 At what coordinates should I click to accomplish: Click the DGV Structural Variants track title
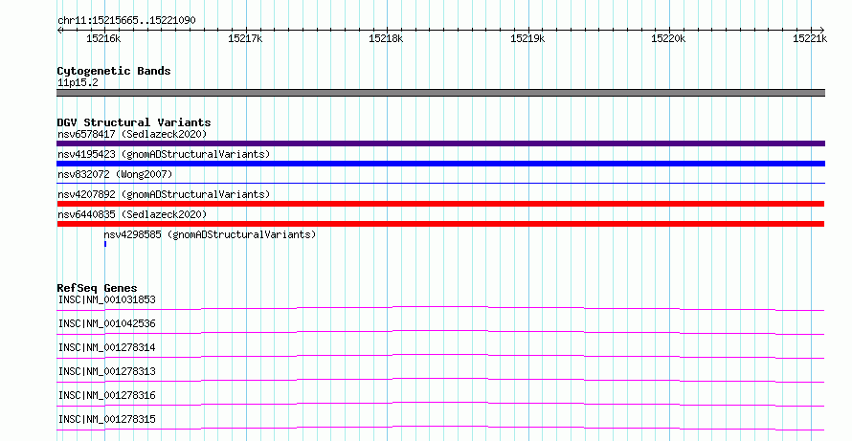click(134, 122)
